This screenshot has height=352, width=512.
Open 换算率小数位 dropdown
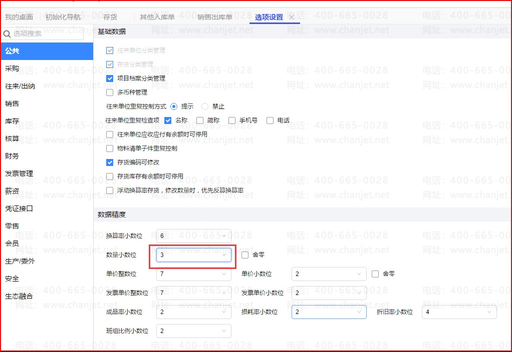[x=194, y=236]
